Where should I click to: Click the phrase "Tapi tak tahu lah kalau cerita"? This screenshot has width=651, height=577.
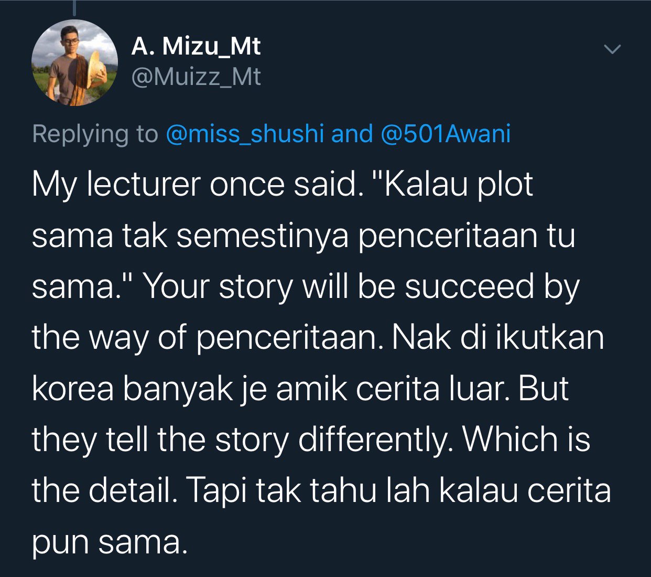tap(398, 490)
